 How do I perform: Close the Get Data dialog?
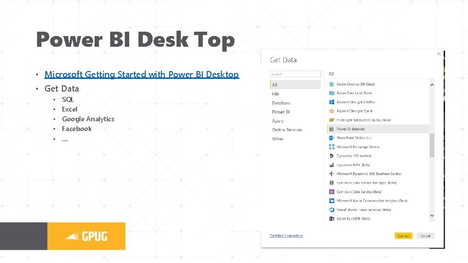coord(439,54)
